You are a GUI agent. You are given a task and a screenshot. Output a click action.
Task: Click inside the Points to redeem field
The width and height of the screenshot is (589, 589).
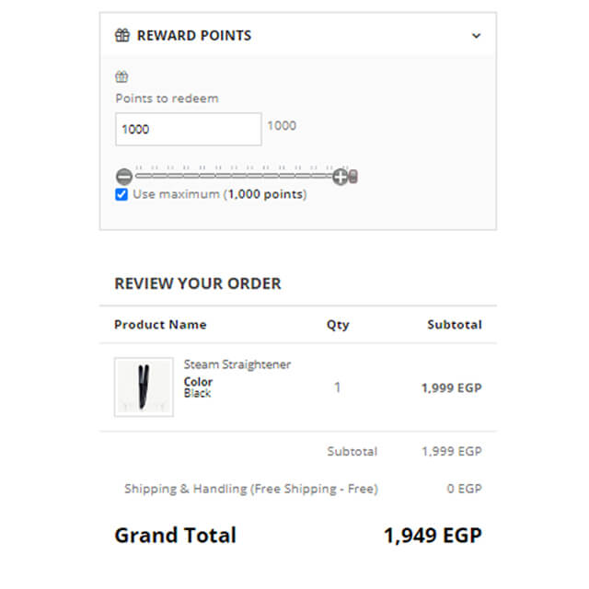pyautogui.click(x=188, y=130)
